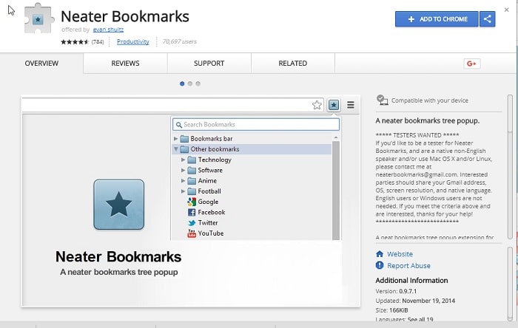Click the YouTube favicon in bookmarks list

point(192,233)
